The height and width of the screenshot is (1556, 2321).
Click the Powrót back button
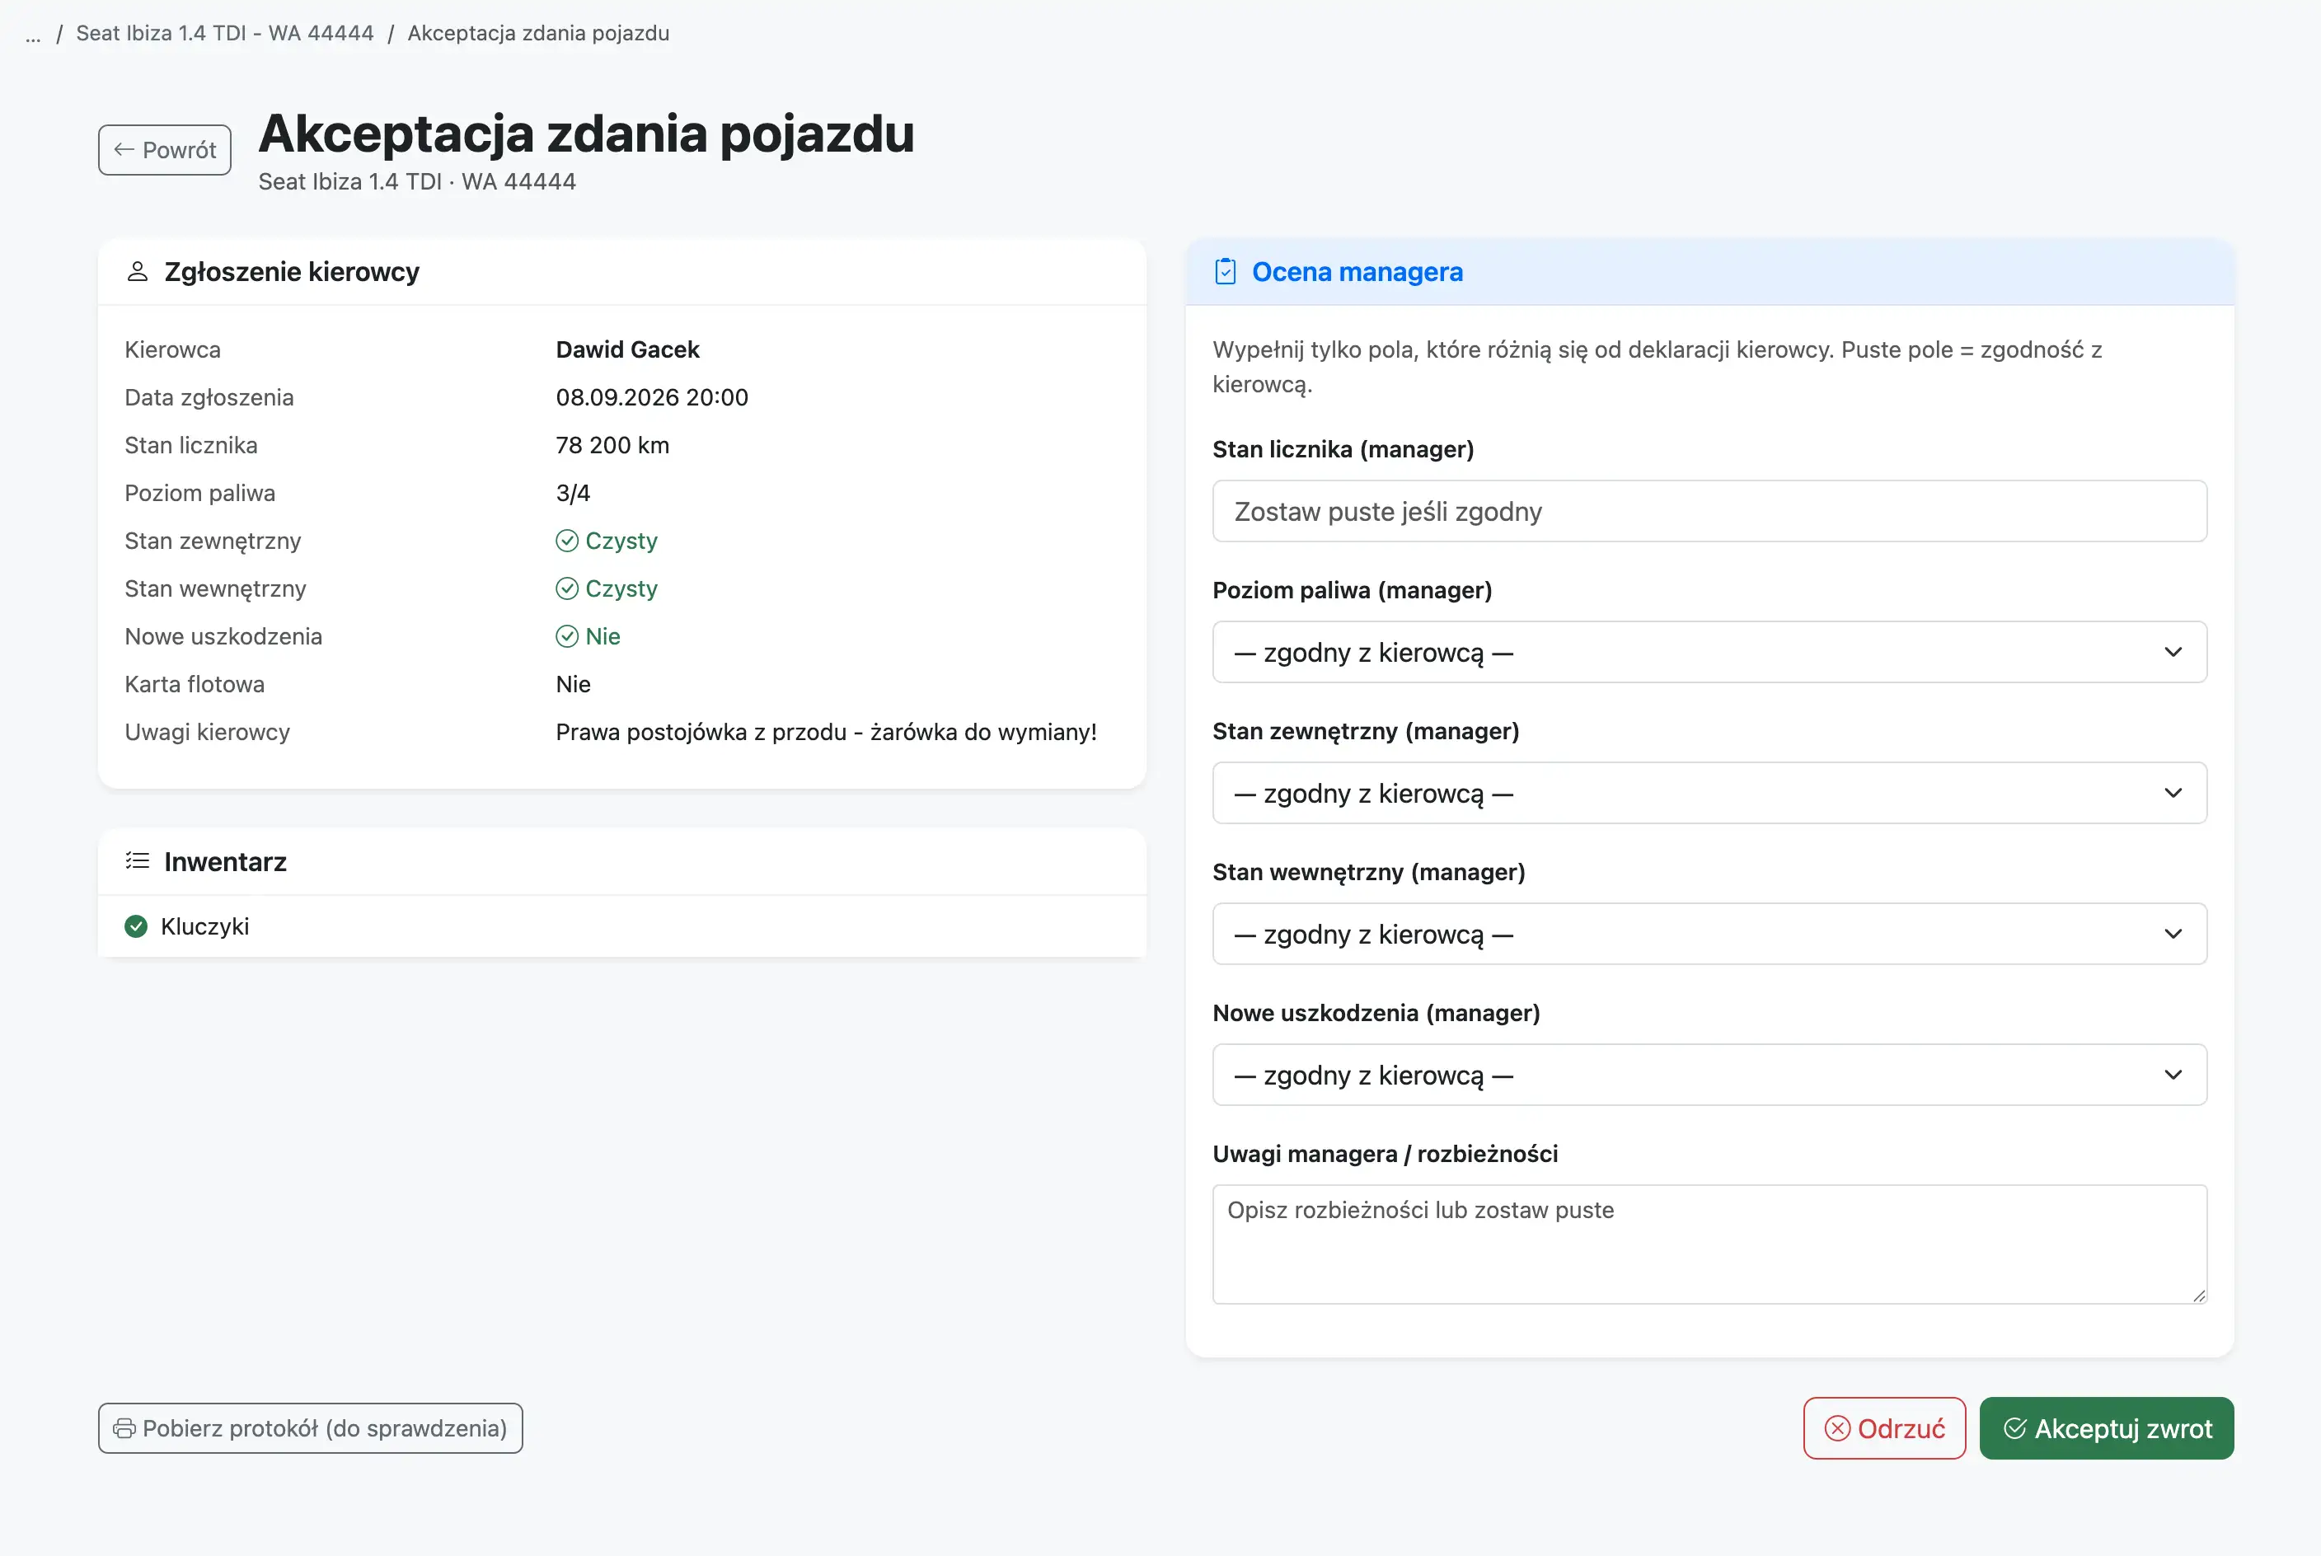[x=165, y=150]
